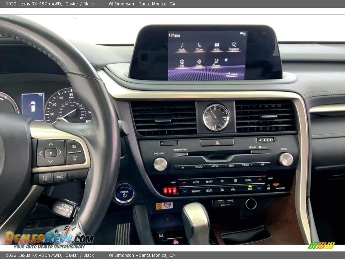Change airflow mode with seat vent button
This screenshot has height=259, width=345.
click(222, 190)
